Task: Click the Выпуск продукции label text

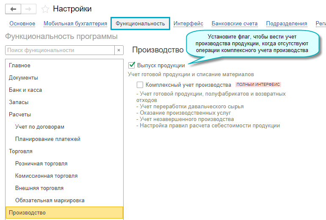Action: pos(161,66)
